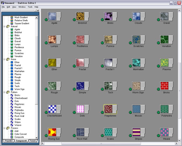182x146 pixels.
Task: Select the Mosaic component node
Action: point(138,109)
